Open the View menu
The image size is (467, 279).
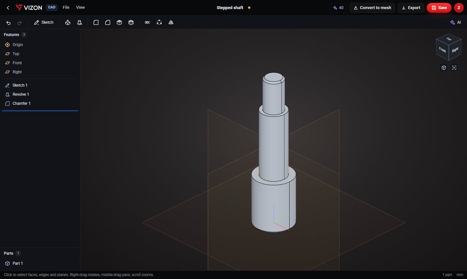(x=80, y=7)
